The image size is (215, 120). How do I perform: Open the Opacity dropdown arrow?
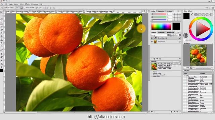pos(180,35)
